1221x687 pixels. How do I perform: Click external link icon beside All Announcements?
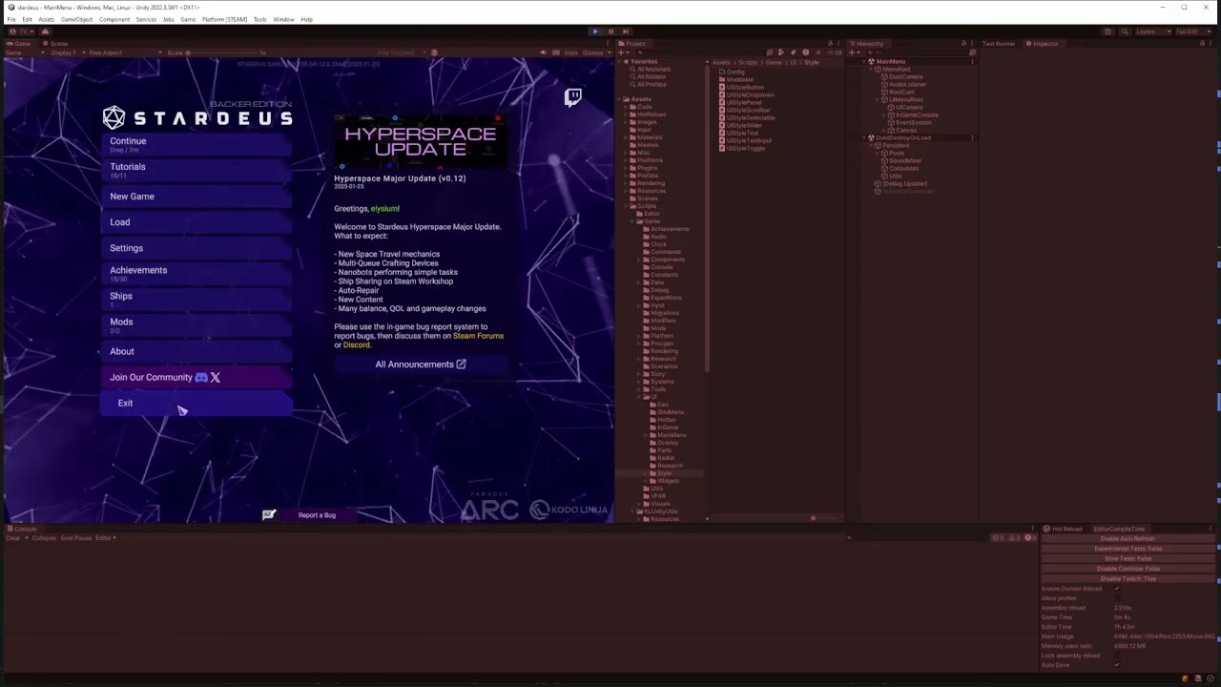[462, 364]
